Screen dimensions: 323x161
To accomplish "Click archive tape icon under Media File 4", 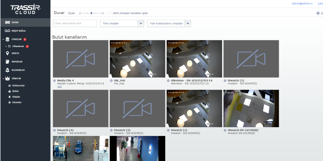I will coord(59,87).
